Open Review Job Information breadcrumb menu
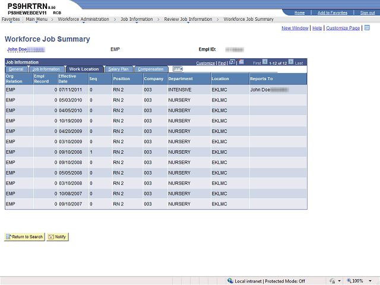This screenshot has height=285, width=380. 188,20
